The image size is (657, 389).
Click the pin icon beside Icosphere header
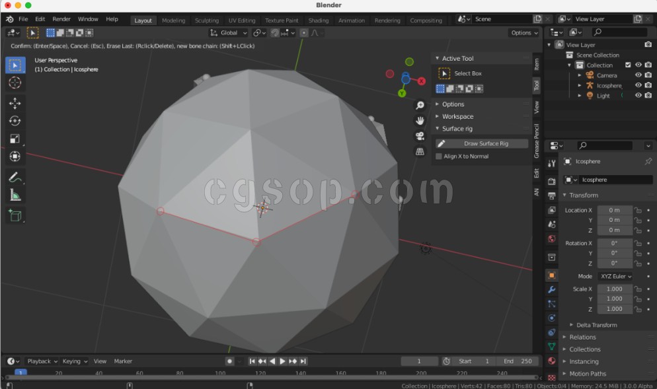coord(648,161)
